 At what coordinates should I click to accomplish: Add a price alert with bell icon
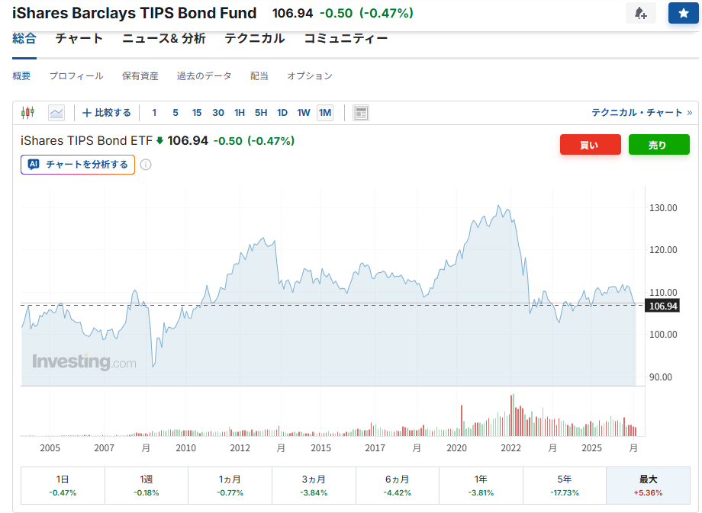(x=641, y=13)
